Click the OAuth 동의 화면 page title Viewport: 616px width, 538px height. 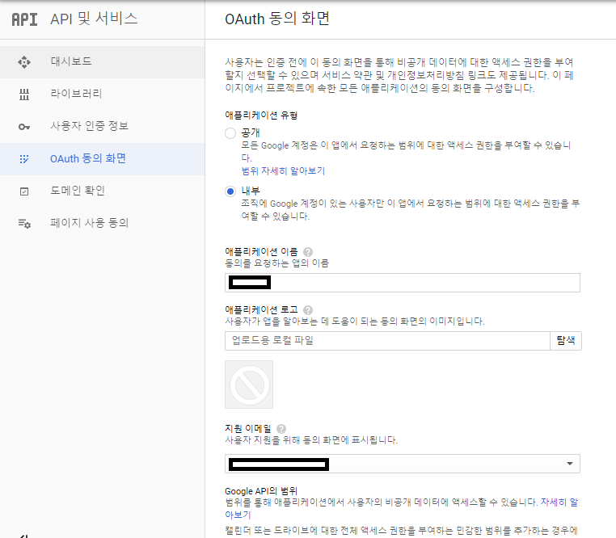pyautogui.click(x=277, y=19)
